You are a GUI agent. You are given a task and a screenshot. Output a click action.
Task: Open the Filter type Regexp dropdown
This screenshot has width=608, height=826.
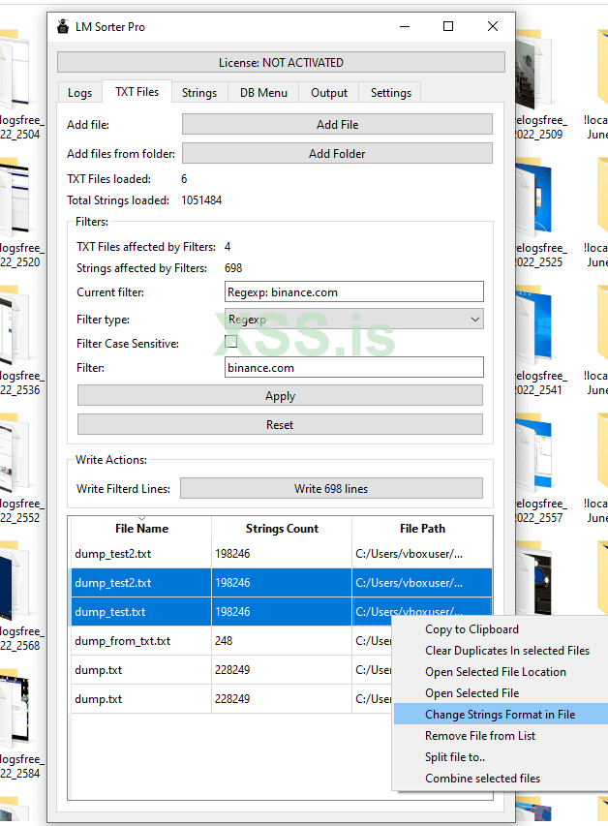tap(354, 320)
